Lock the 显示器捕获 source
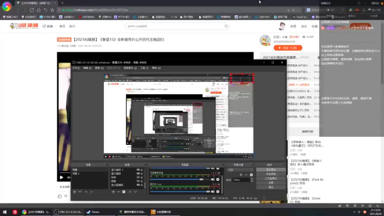The image size is (384, 216). point(142,185)
